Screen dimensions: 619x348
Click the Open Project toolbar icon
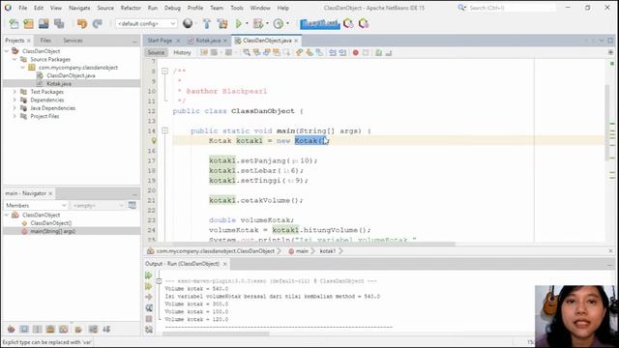pos(44,23)
